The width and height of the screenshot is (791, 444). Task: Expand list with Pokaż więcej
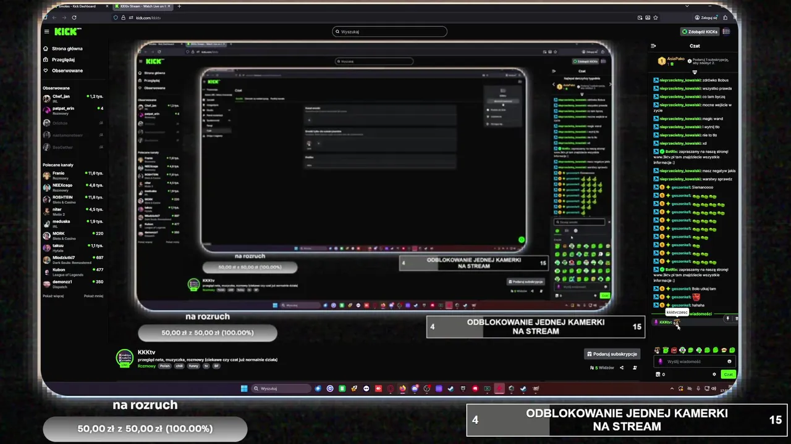point(53,296)
